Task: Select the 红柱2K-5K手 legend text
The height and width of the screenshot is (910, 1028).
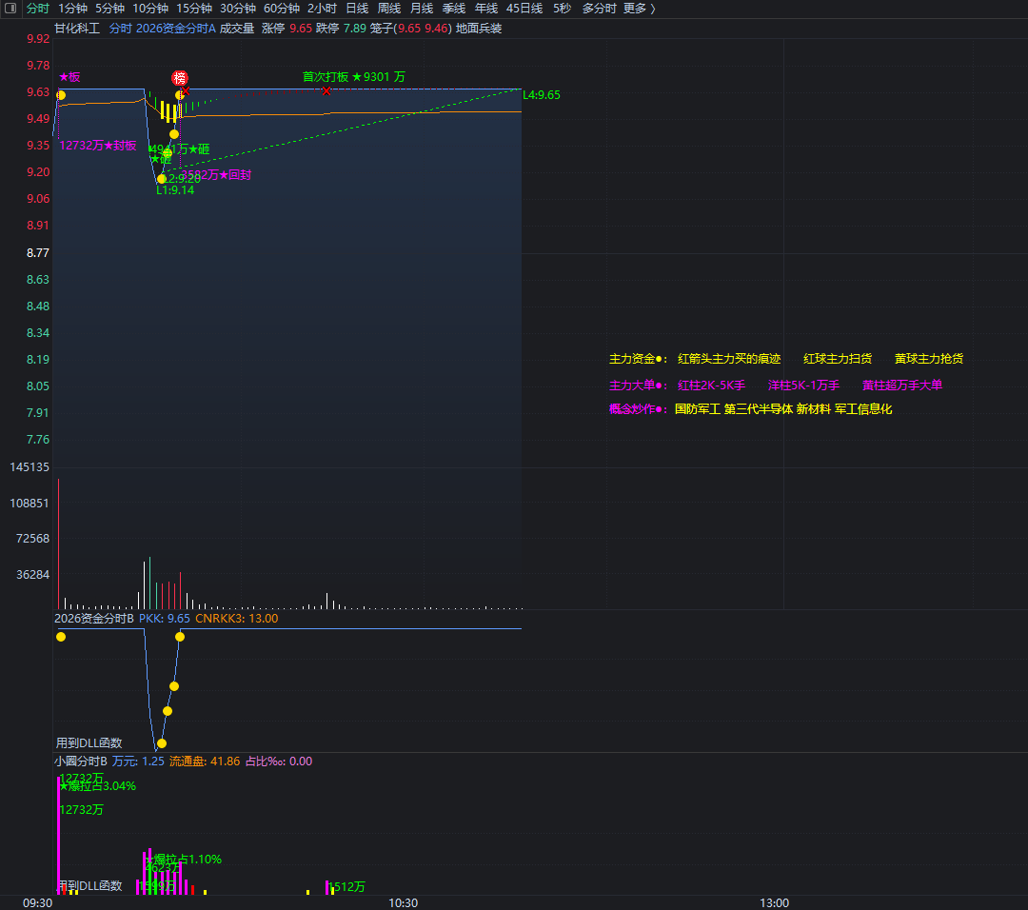Action: click(711, 386)
